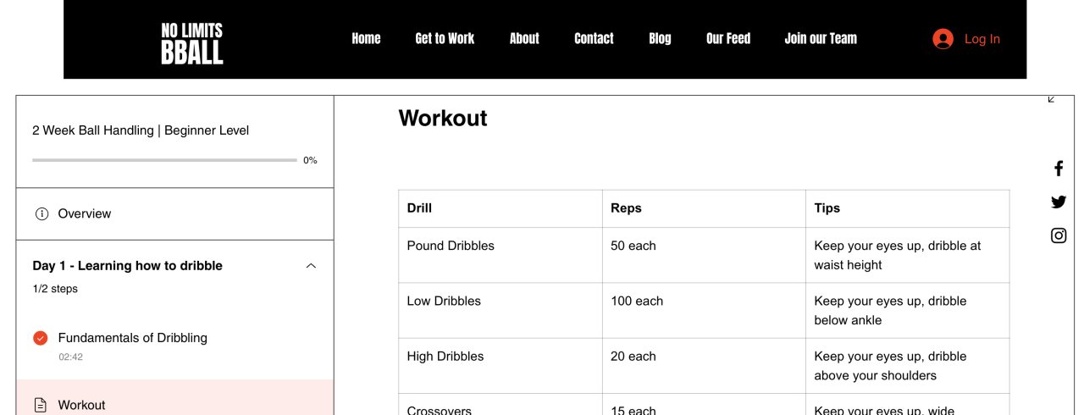Screen dimensions: 1084x415
Task: Click the Twitter bird icon
Action: click(x=1059, y=202)
